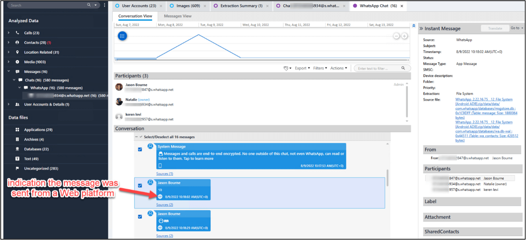Click the Calls phone icon
The image size is (527, 241).
(x=17, y=32)
